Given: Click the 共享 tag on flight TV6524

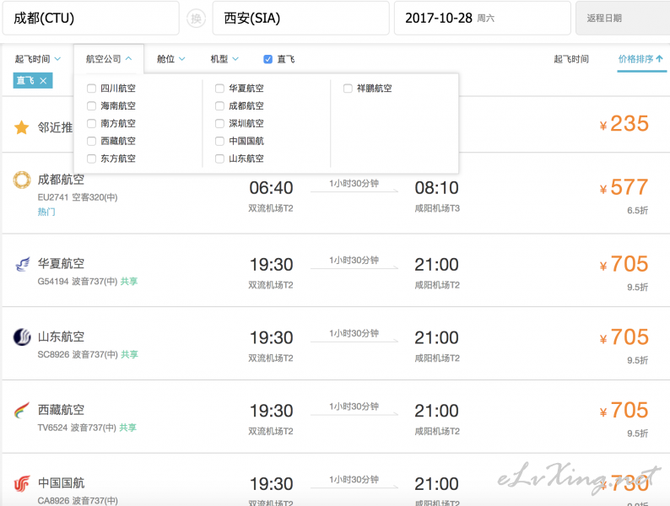Looking at the screenshot, I should coord(127,428).
